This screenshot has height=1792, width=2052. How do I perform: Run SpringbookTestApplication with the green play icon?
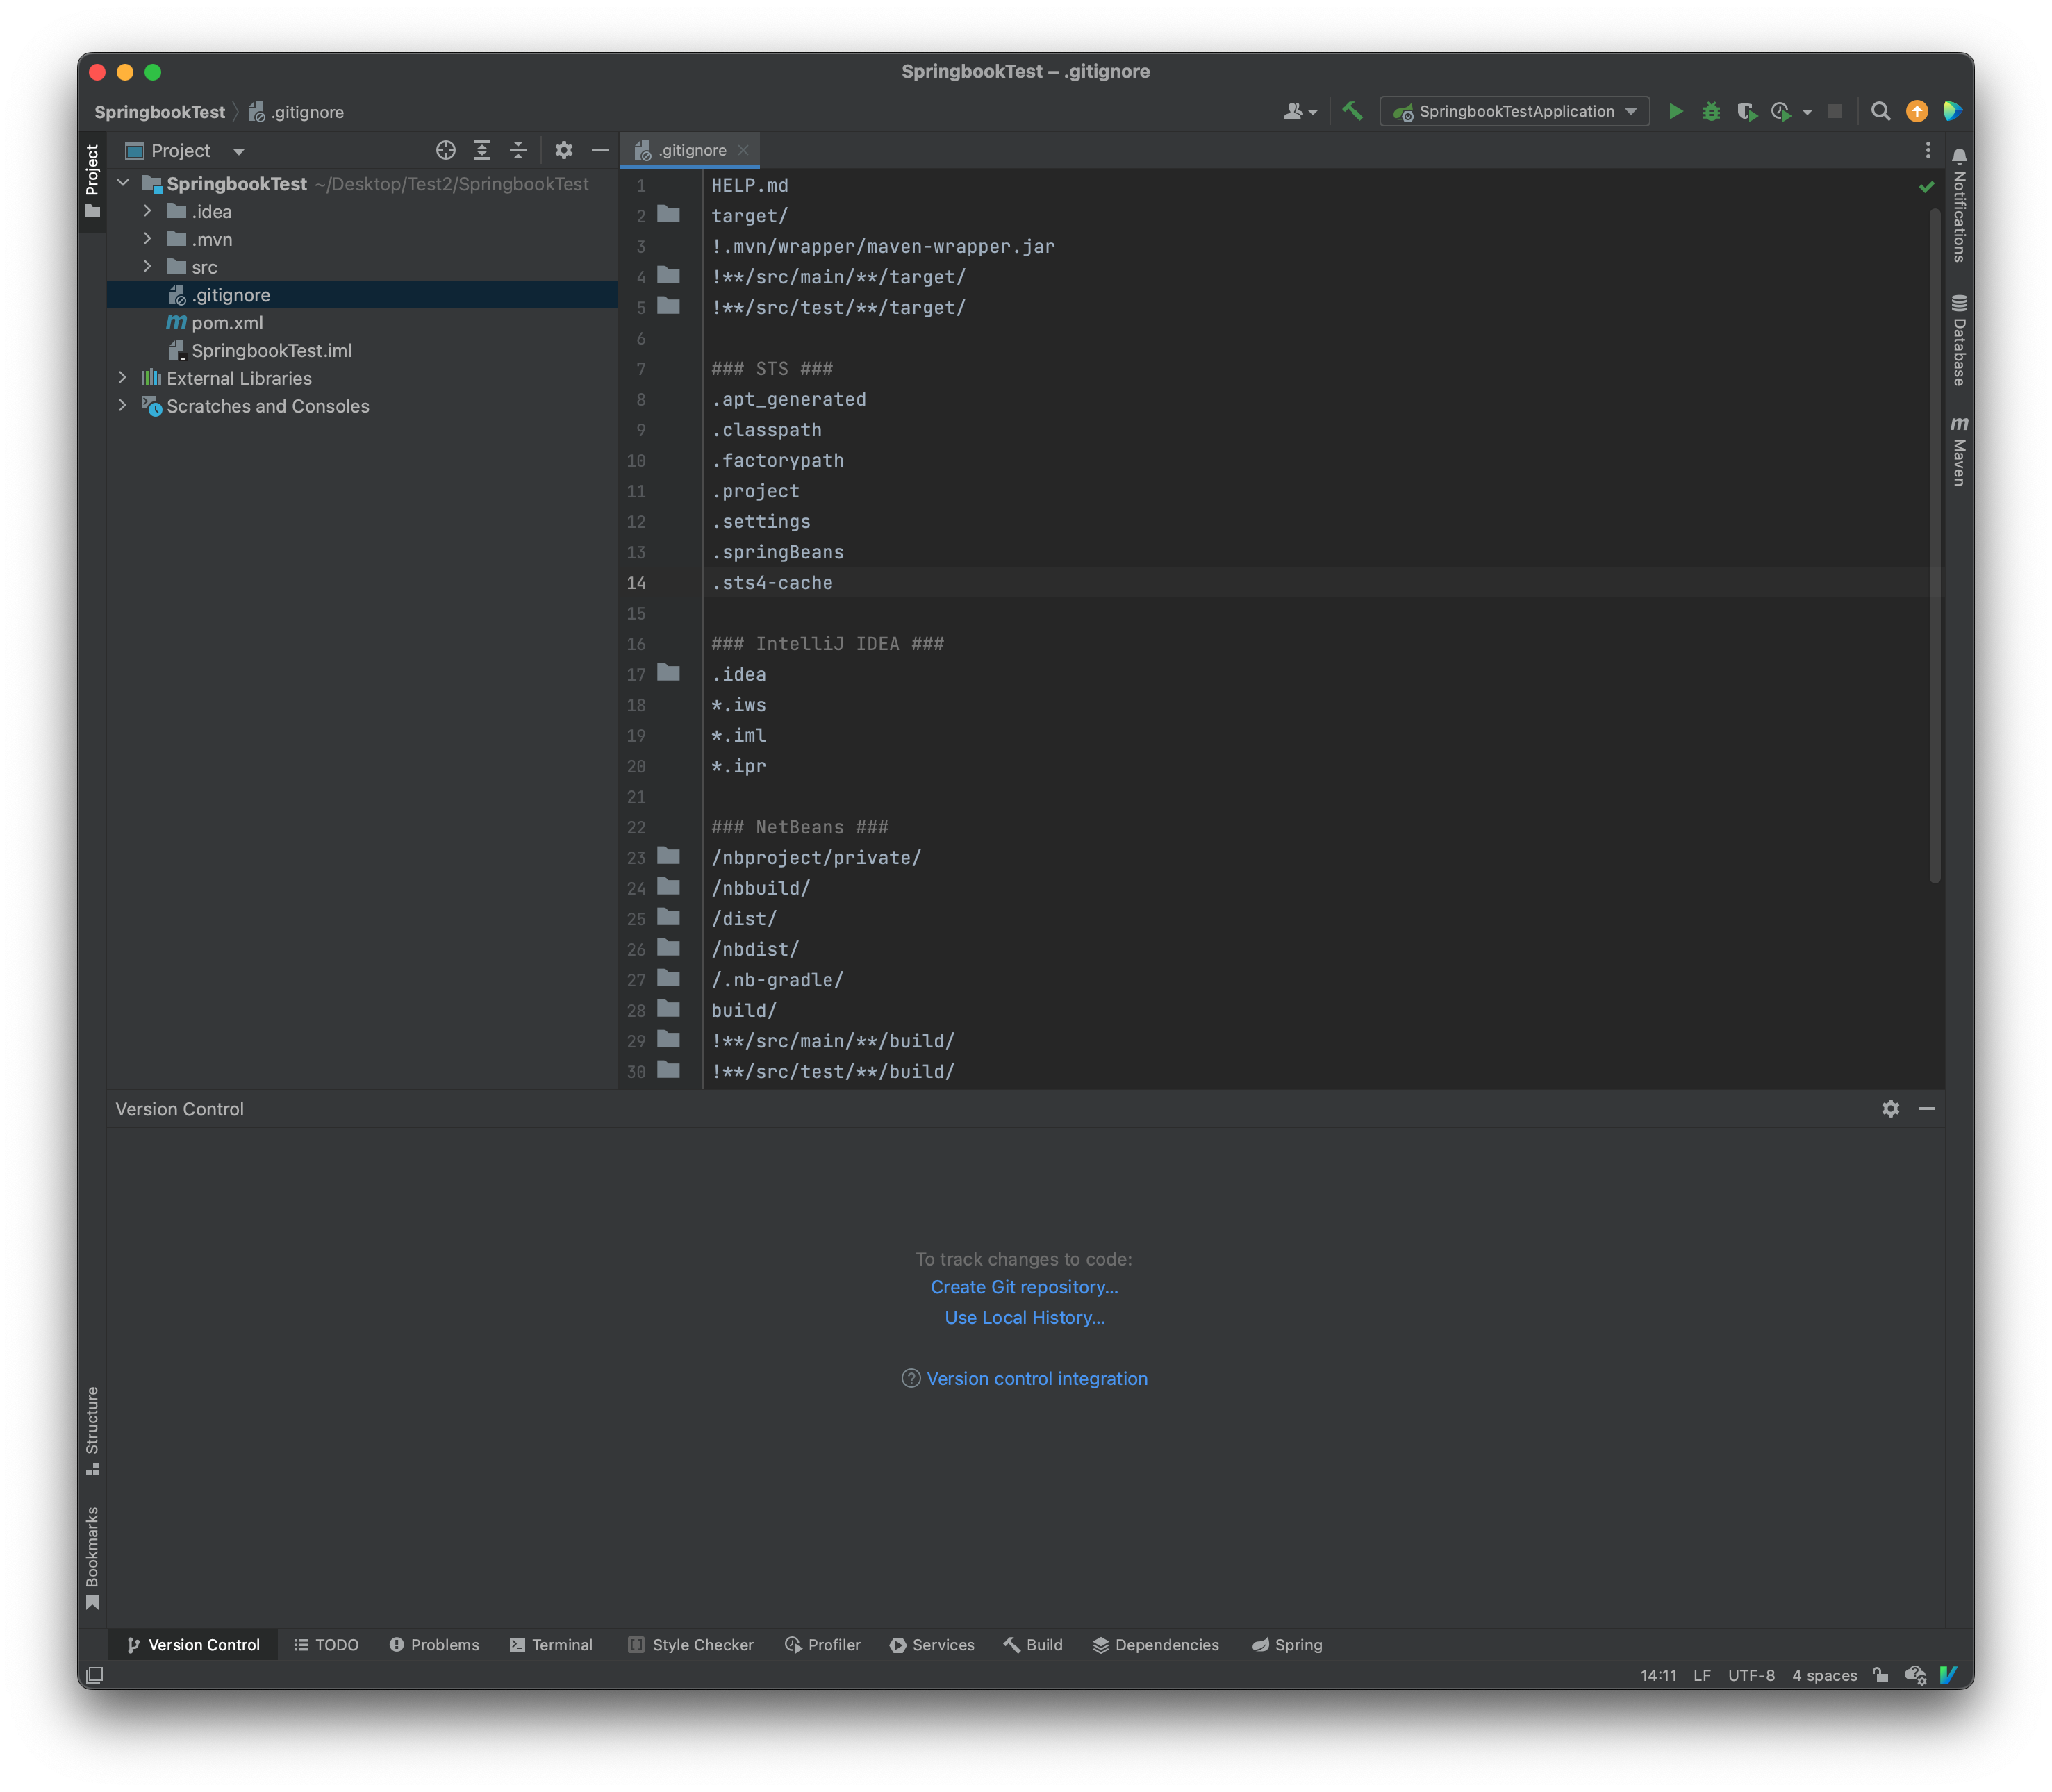tap(1675, 111)
